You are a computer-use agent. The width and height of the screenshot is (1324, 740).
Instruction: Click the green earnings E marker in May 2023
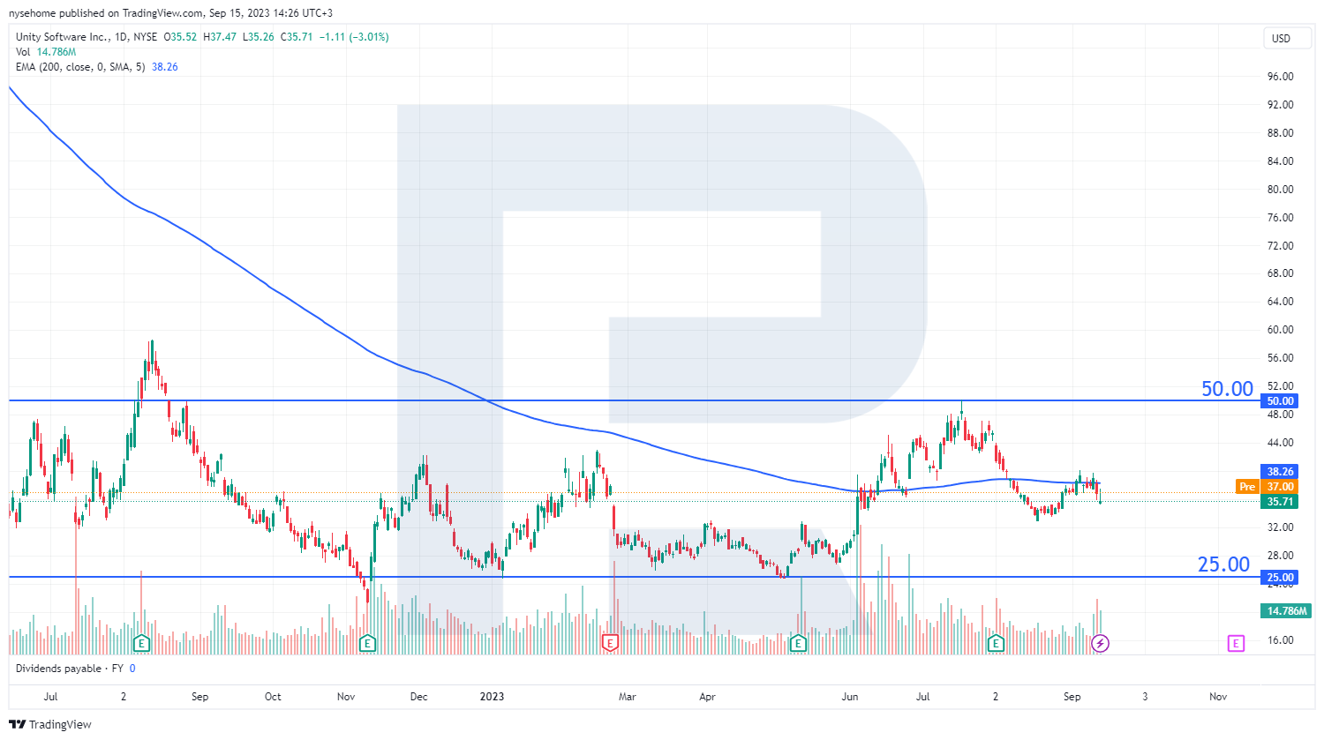click(x=798, y=643)
